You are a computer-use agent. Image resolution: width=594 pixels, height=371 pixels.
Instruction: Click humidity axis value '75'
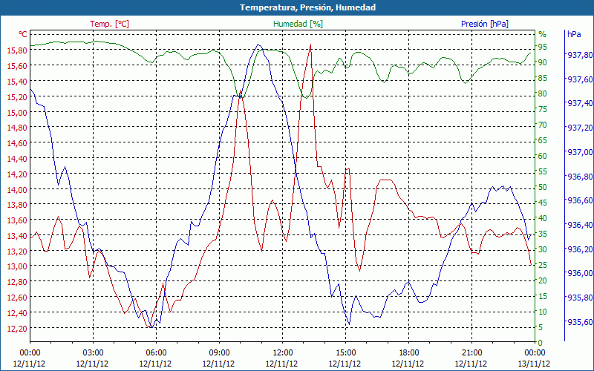[x=543, y=109]
